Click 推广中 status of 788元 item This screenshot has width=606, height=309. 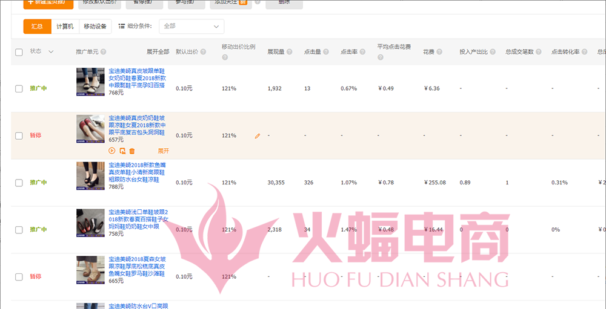(38, 183)
